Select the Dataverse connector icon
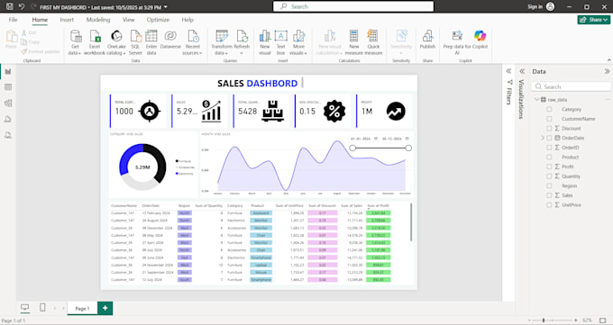Screen dimensions: 613x325 pyautogui.click(x=170, y=36)
